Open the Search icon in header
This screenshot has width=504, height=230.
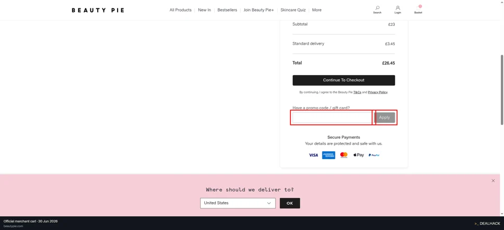pos(377,9)
